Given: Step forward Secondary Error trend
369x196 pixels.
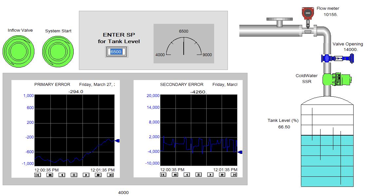Looking at the screenshot, I should click(x=211, y=175).
